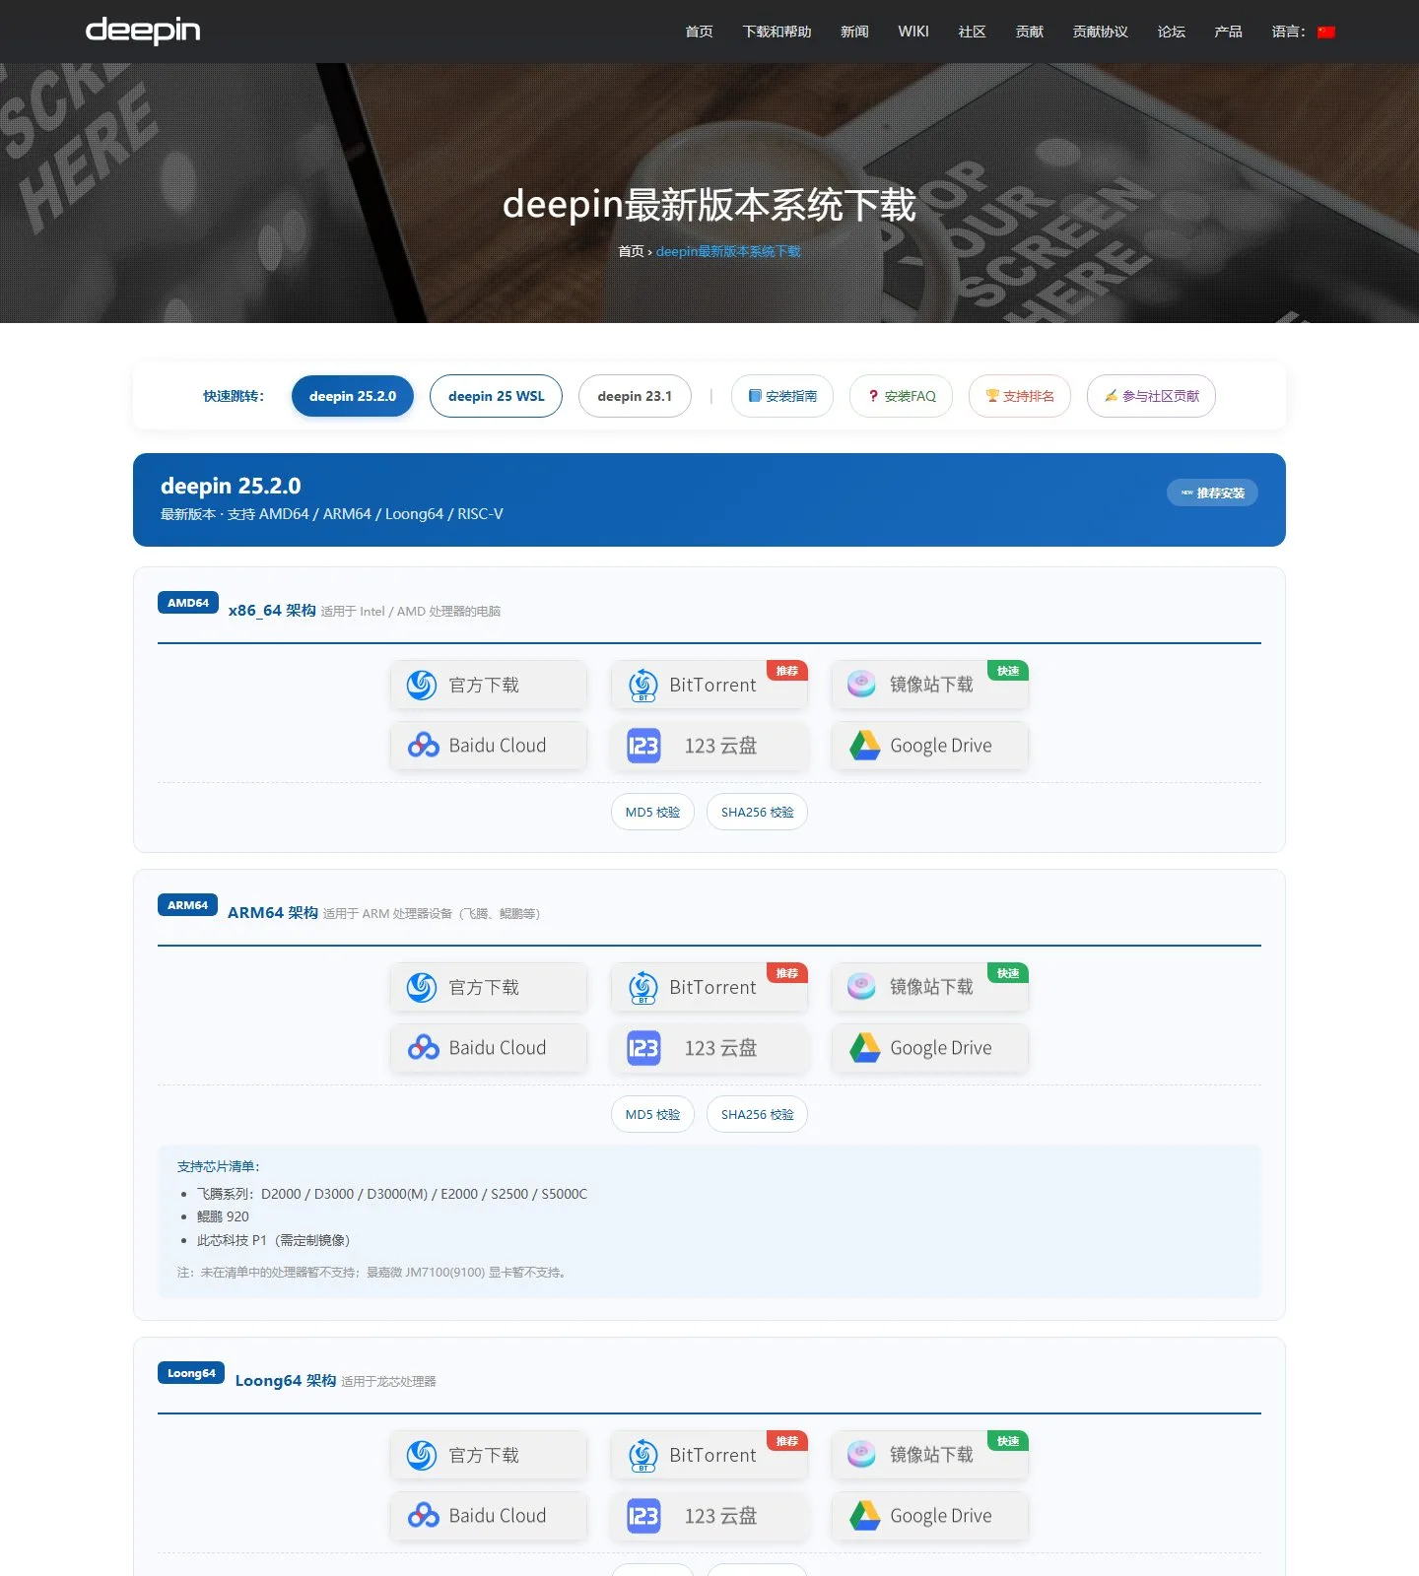Screen dimensions: 1419x1576
Task: Click the deepin 25.2.0 banner heading
Action: pos(231,486)
